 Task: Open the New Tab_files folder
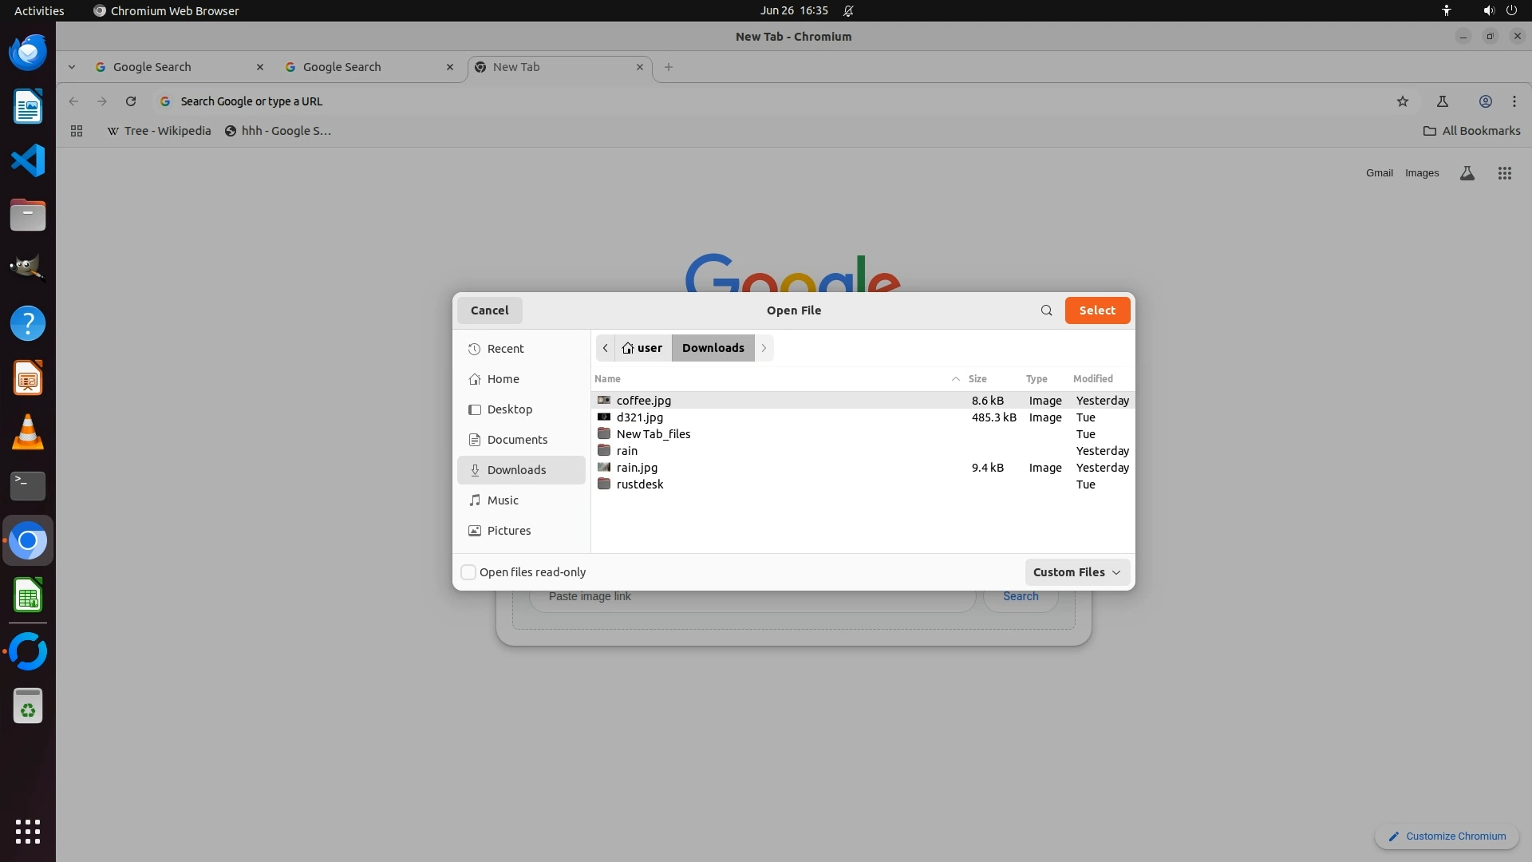[653, 434]
